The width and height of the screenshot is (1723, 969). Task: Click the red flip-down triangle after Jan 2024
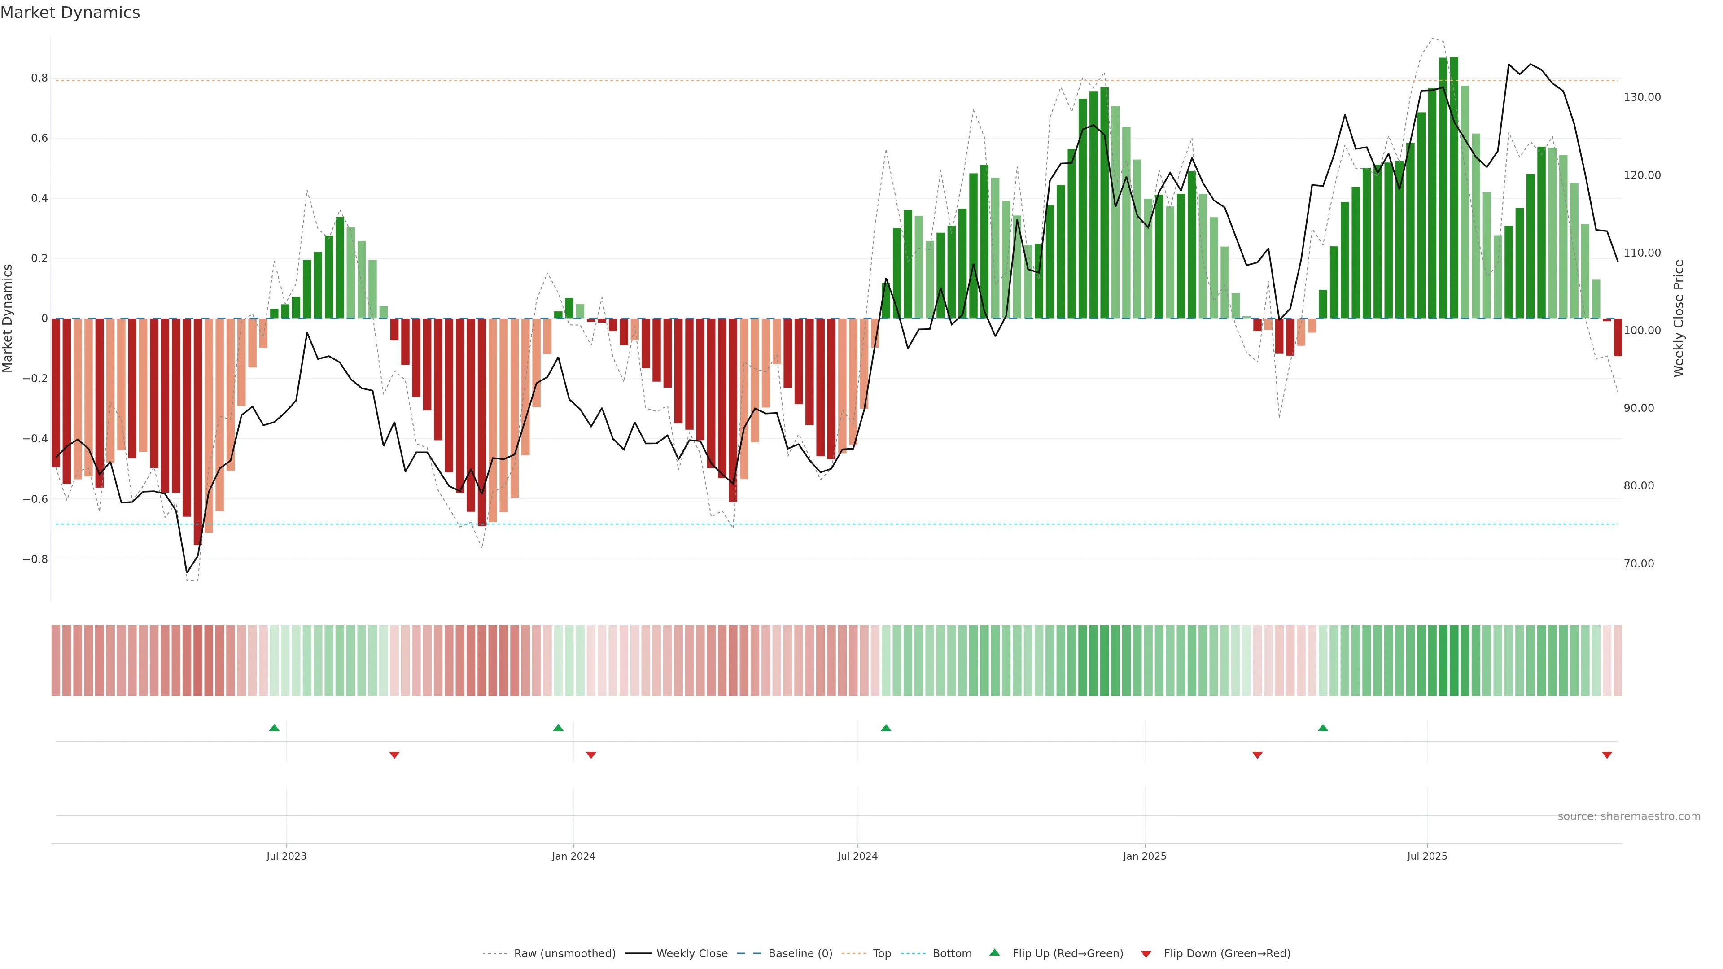coord(590,755)
